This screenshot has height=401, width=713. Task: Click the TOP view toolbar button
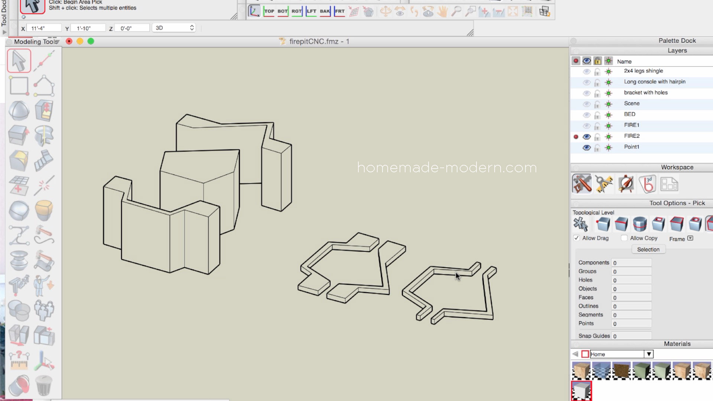269,12
